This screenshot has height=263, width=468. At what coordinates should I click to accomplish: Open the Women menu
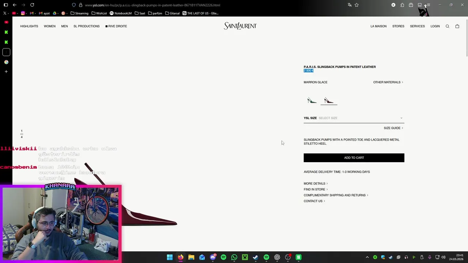pos(50,26)
